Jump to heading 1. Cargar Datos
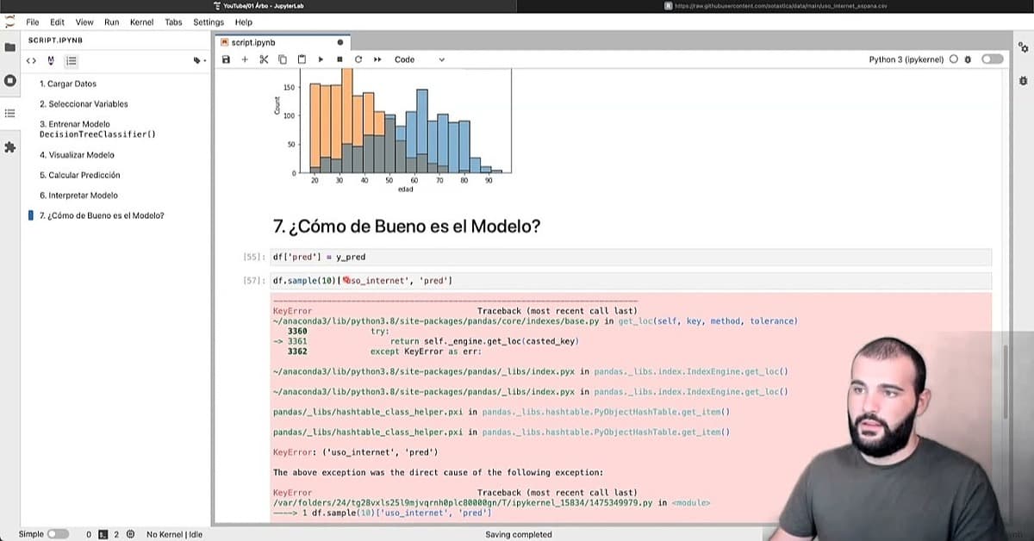Image resolution: width=1034 pixels, height=541 pixels. click(x=68, y=84)
